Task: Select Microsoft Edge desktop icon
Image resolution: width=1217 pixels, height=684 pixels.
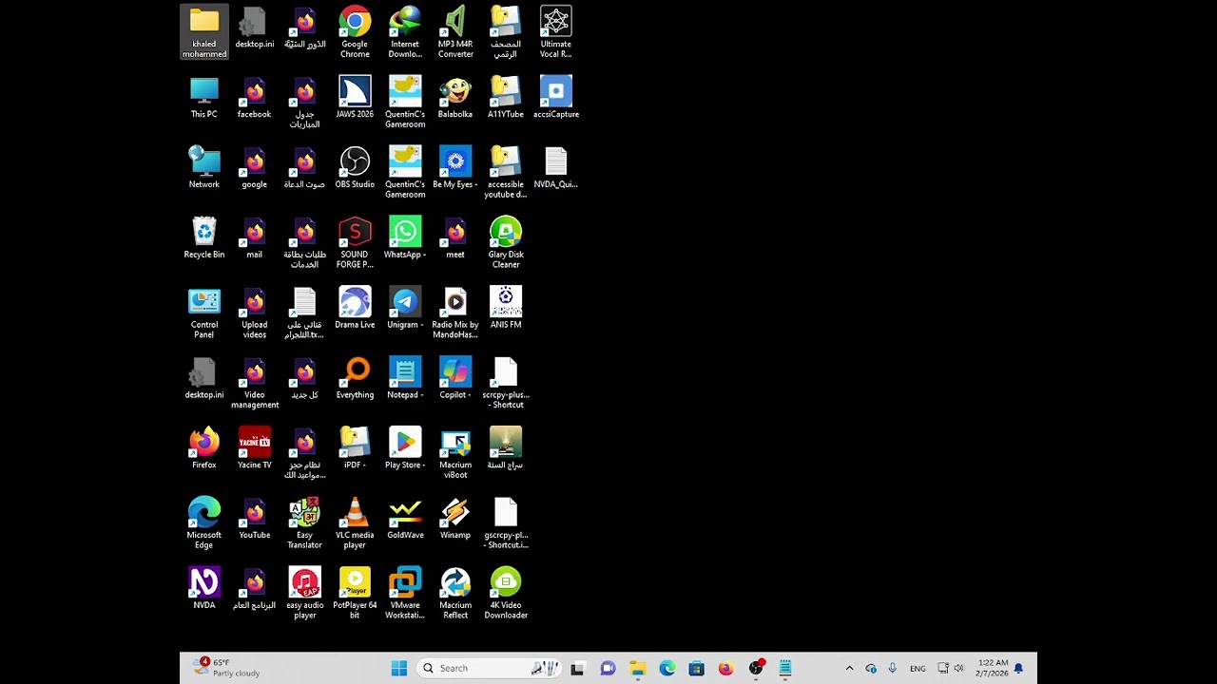Action: pyautogui.click(x=204, y=524)
